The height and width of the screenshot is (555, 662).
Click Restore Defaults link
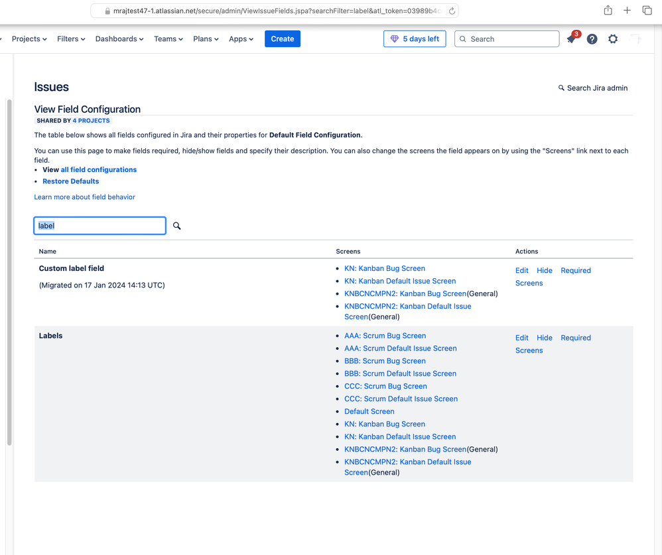pos(70,181)
